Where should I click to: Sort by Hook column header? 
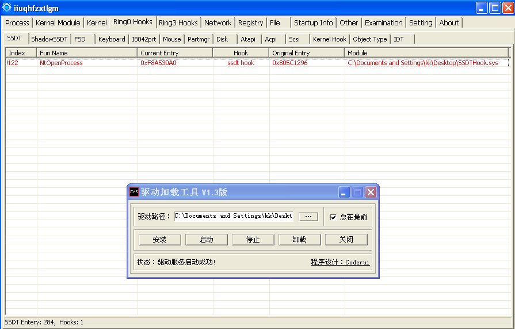pos(241,53)
